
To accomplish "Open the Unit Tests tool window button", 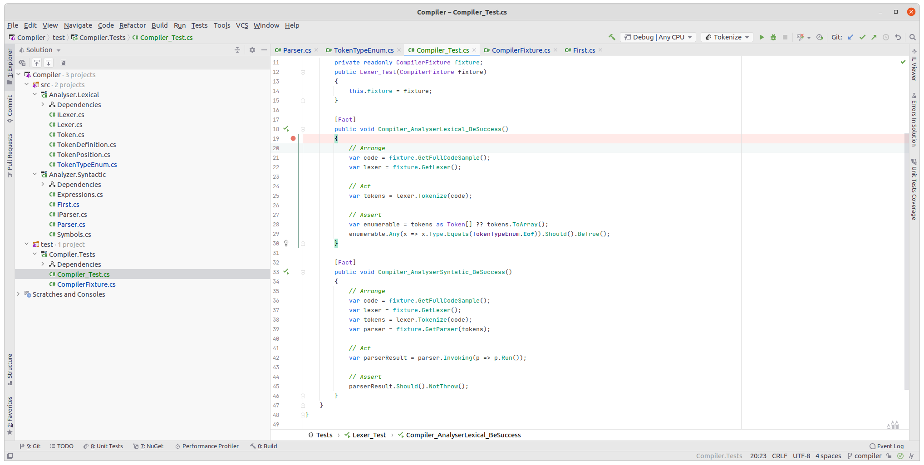I will coord(103,446).
